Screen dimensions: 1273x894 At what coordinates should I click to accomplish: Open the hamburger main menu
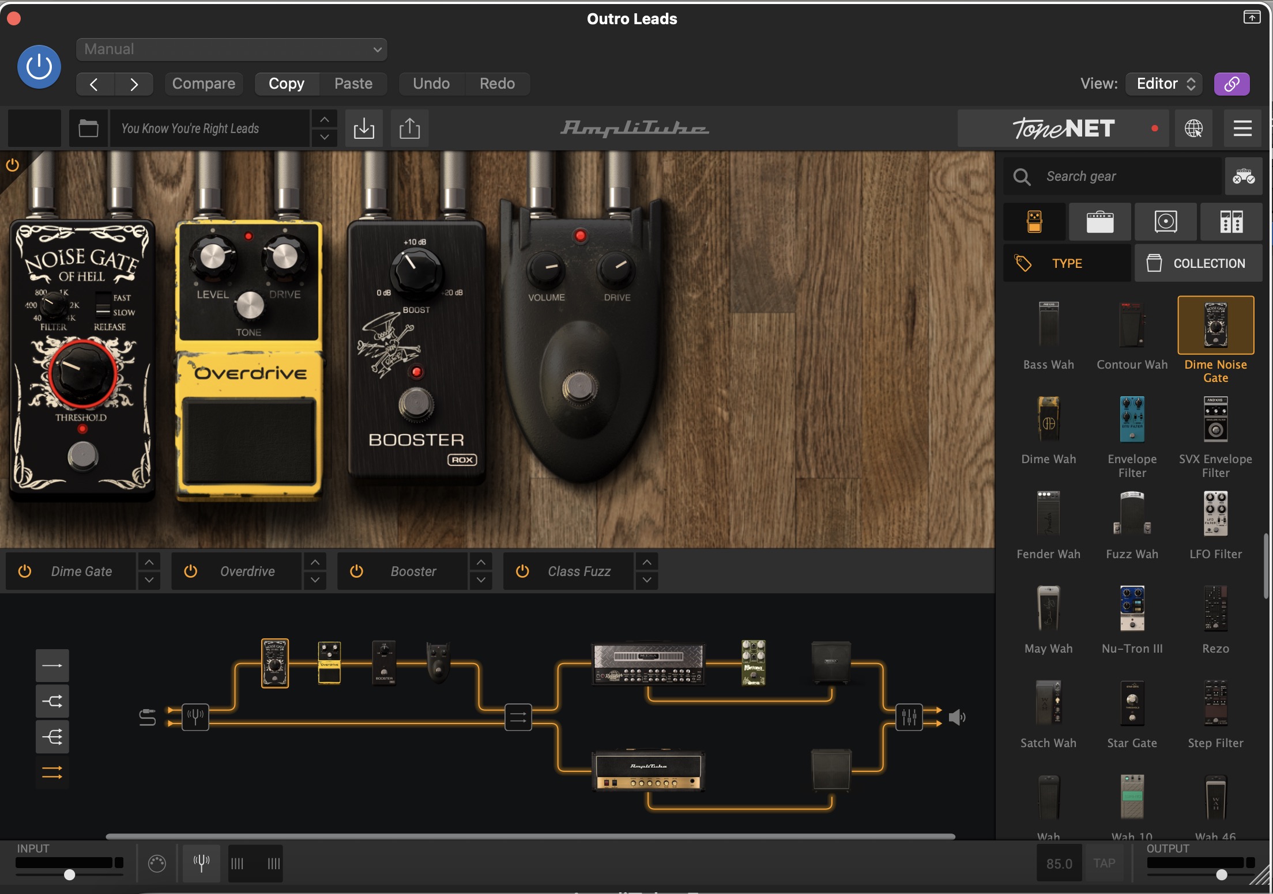pyautogui.click(x=1242, y=128)
